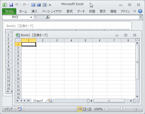Select row 5 header in Book1 window
This screenshot has width=145, height=114.
click(8, 50)
